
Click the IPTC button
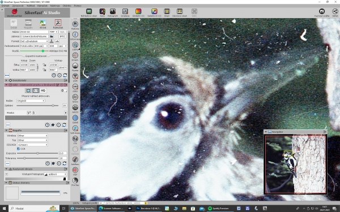pos(62,36)
